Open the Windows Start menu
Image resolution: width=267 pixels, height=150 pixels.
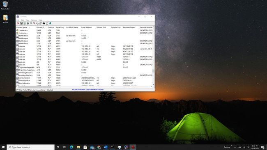click(x=3, y=147)
